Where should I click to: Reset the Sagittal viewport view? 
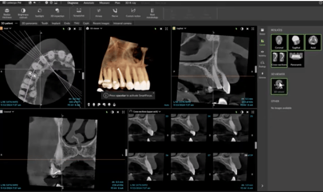coord(247,29)
